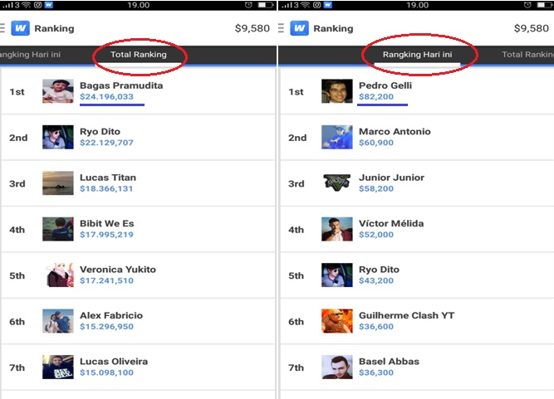554x399 pixels.
Task: Tap $9,580 balance in left screen header
Action: coord(252,28)
